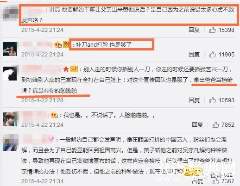Click the 财 badge in second comment
This screenshot has width=240, height=186.
(x=66, y=44)
